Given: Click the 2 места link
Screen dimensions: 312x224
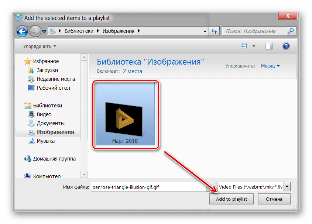Looking at the screenshot, I should (x=133, y=71).
